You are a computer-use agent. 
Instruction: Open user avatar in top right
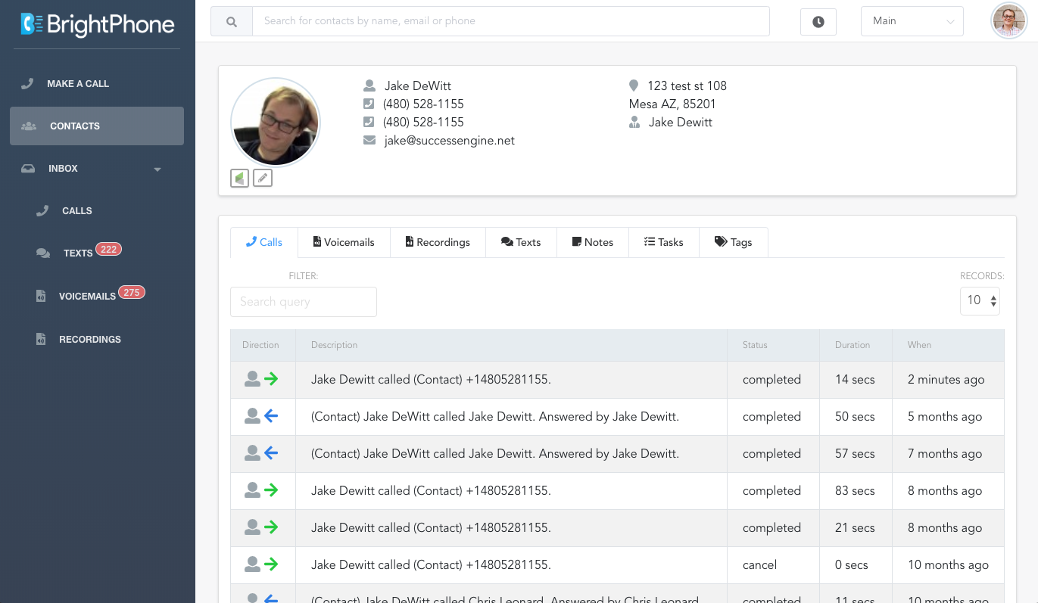(x=1008, y=21)
